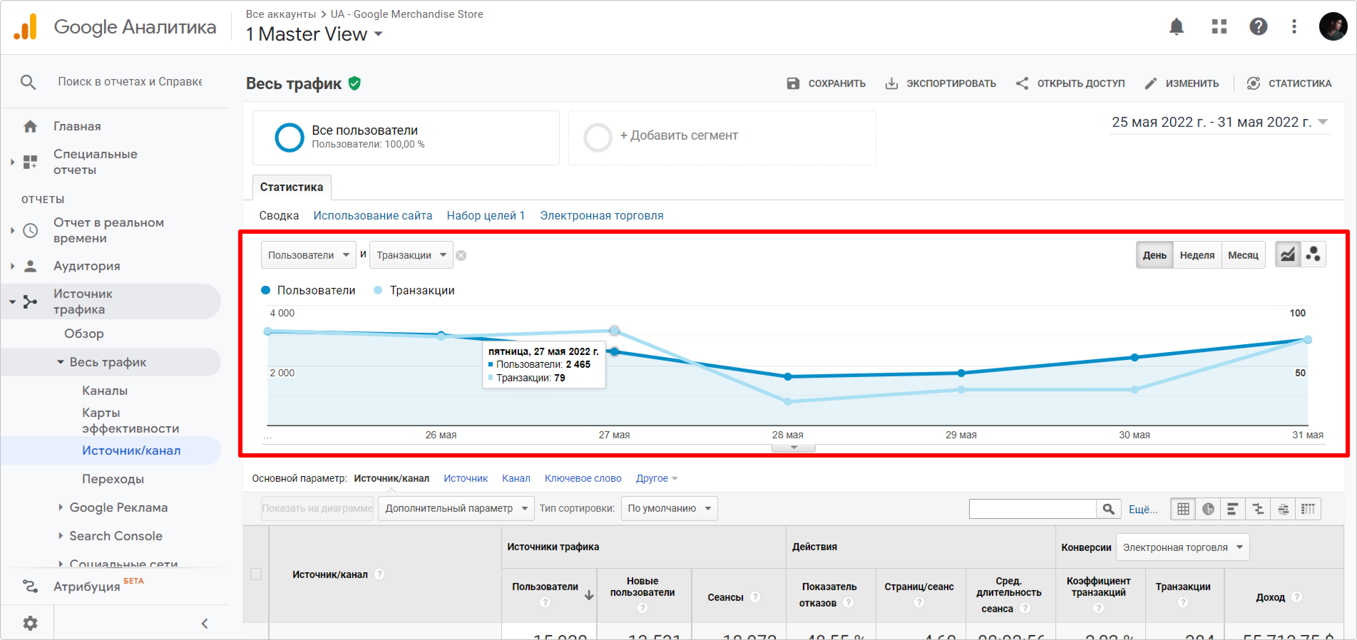Expand the date range selector
1357x640 pixels.
coord(1322,122)
